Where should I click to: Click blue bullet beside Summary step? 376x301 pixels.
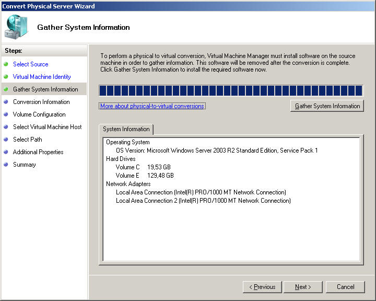(6, 165)
